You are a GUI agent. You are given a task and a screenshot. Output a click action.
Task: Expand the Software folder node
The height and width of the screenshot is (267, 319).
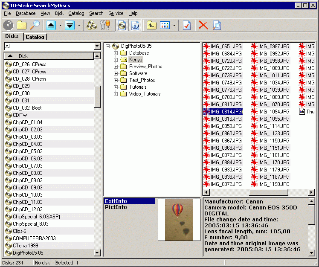(116, 73)
